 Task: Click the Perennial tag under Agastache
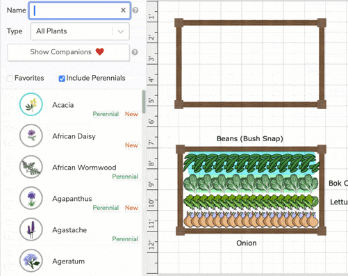[x=125, y=239]
